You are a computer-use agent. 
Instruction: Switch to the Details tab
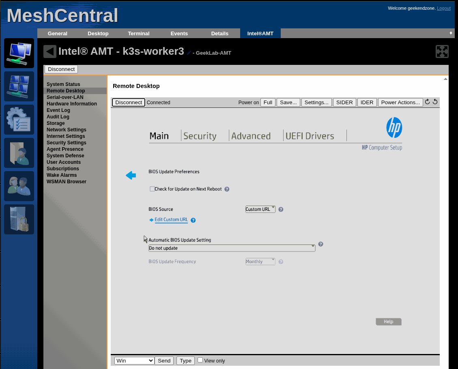coord(220,34)
